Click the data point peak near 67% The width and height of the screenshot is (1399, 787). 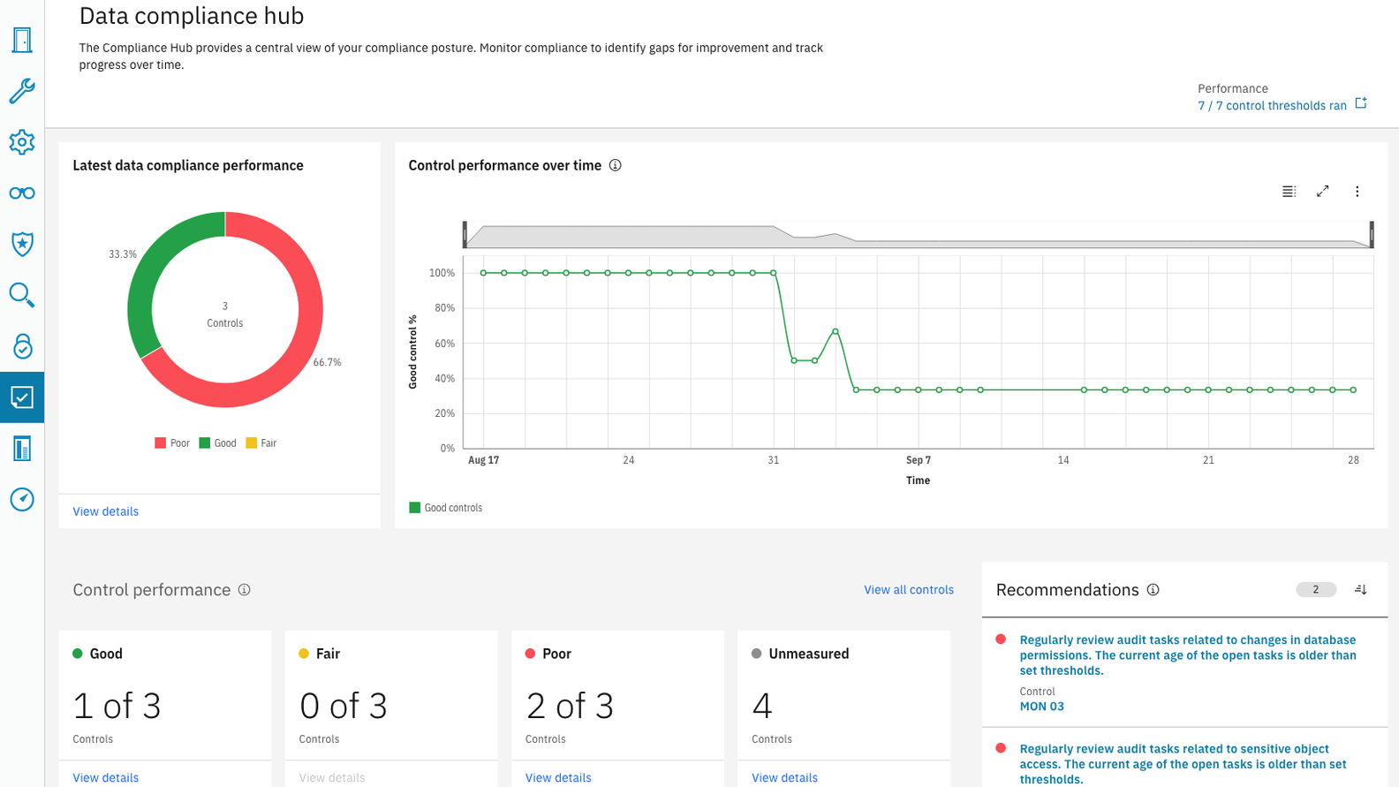click(x=836, y=331)
